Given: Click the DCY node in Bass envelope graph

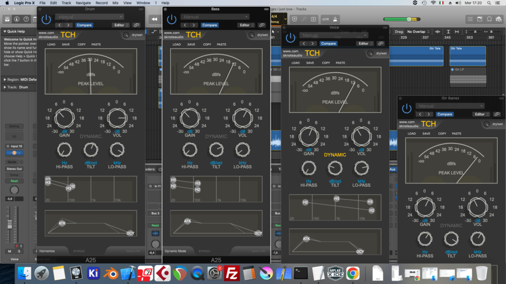Looking at the screenshot, I should coord(258,233).
